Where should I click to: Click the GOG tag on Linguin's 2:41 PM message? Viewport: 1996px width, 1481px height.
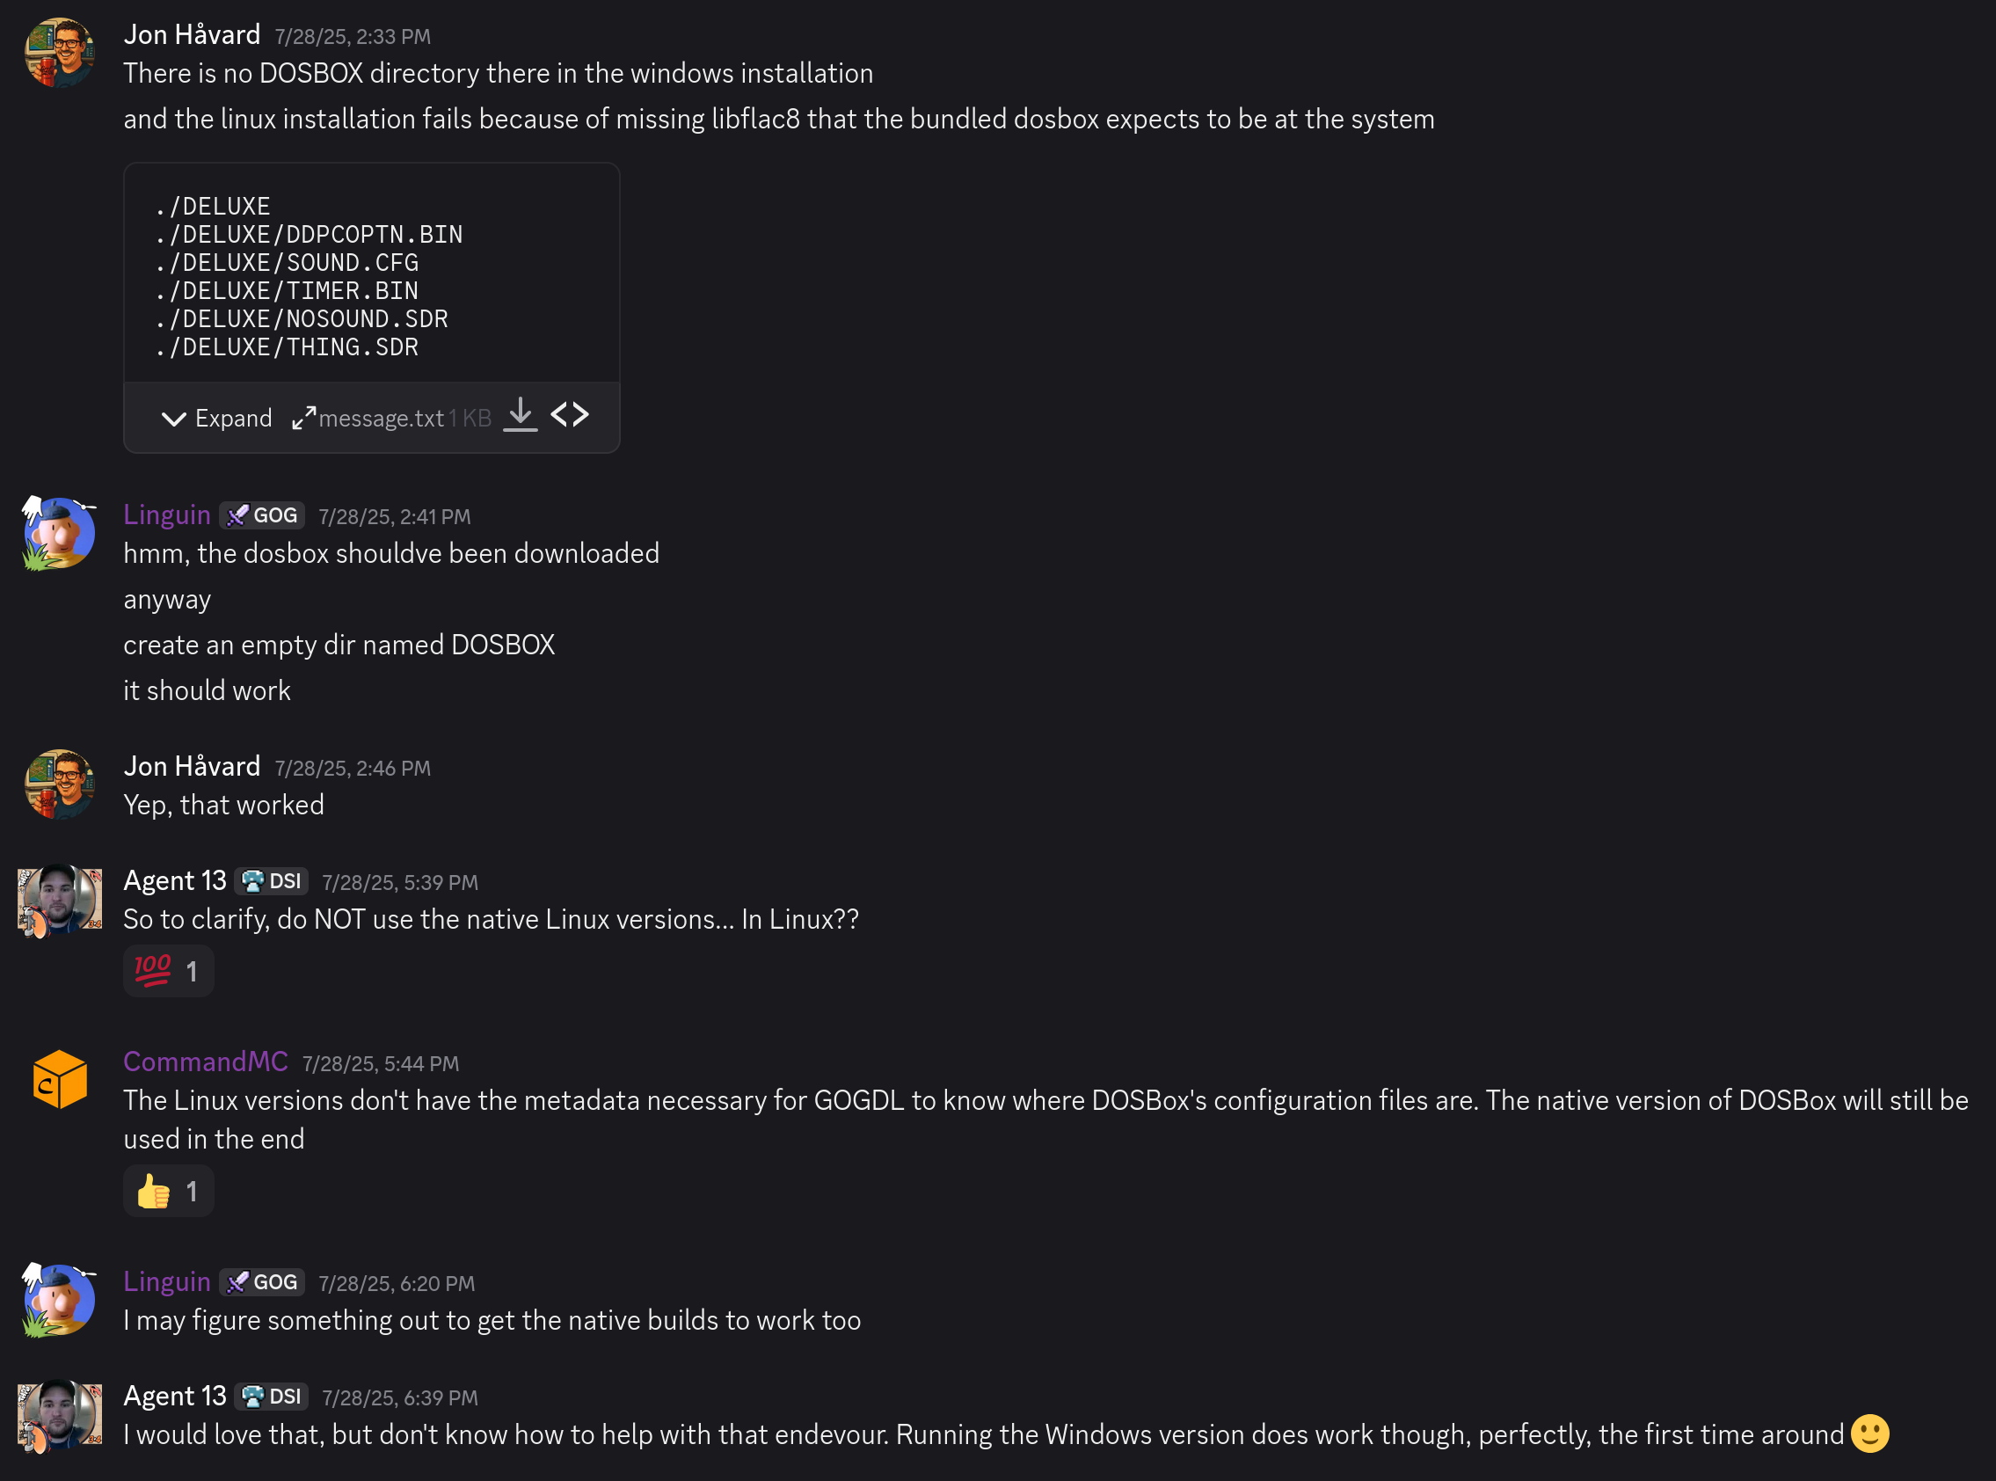click(x=263, y=515)
